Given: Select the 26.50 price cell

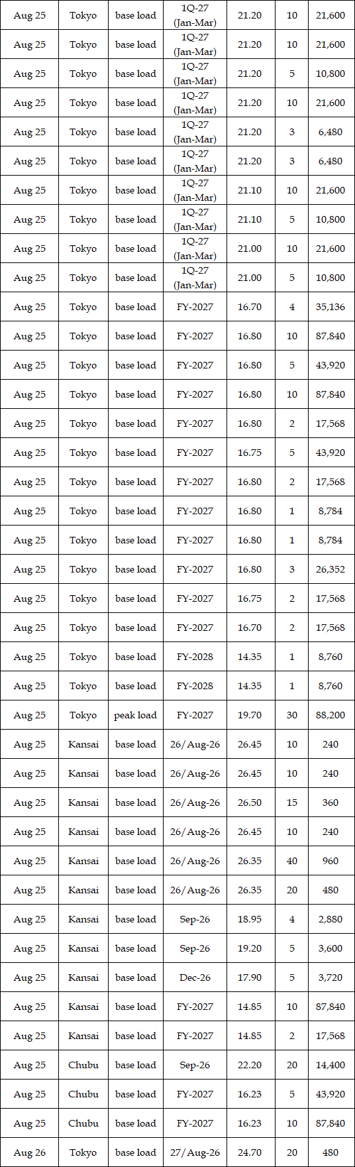Looking at the screenshot, I should [250, 803].
